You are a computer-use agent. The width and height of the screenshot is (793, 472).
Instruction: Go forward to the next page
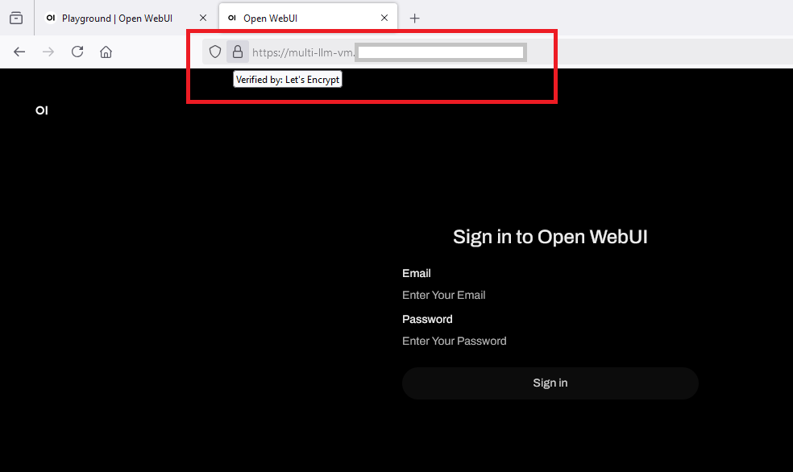pos(48,52)
